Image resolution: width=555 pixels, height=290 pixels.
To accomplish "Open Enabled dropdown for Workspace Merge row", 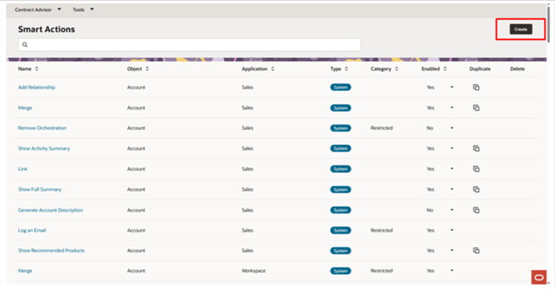I will click(x=451, y=271).
